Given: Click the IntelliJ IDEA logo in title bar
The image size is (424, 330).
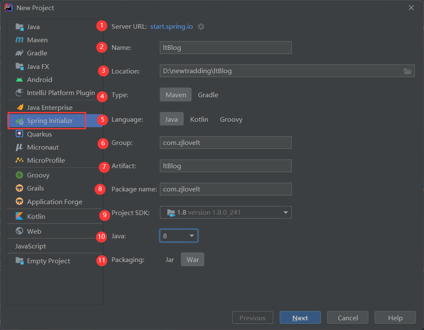Looking at the screenshot, I should 8,8.
